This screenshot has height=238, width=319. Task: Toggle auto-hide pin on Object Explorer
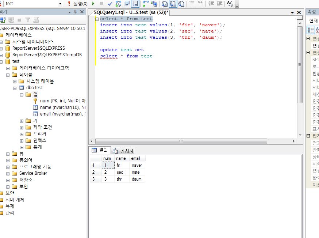pyautogui.click(x=76, y=12)
